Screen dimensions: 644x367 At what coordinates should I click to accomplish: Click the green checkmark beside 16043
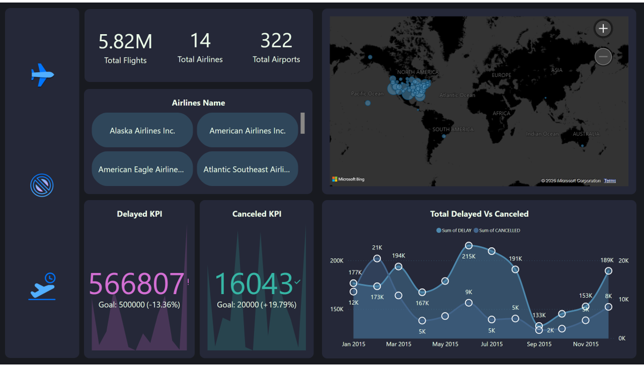tap(298, 281)
